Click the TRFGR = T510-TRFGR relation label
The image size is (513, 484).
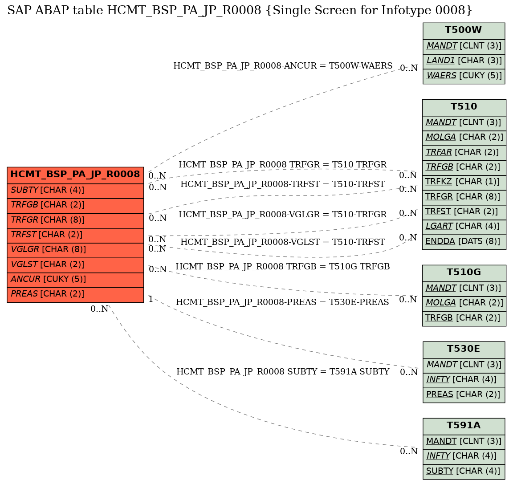(283, 164)
